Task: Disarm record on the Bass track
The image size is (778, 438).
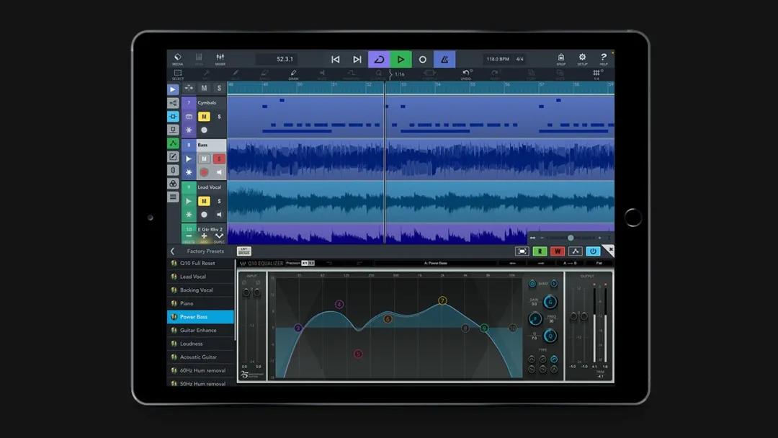Action: point(204,172)
